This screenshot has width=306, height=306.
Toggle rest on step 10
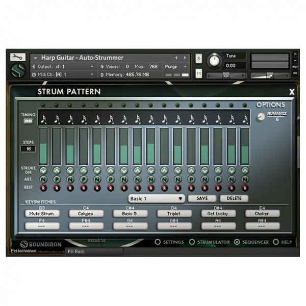click(x=164, y=188)
